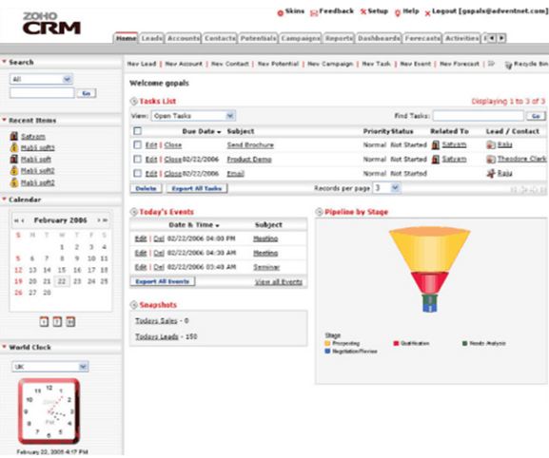Open the World Clock UK dropdown
The width and height of the screenshot is (549, 458).
[50, 367]
